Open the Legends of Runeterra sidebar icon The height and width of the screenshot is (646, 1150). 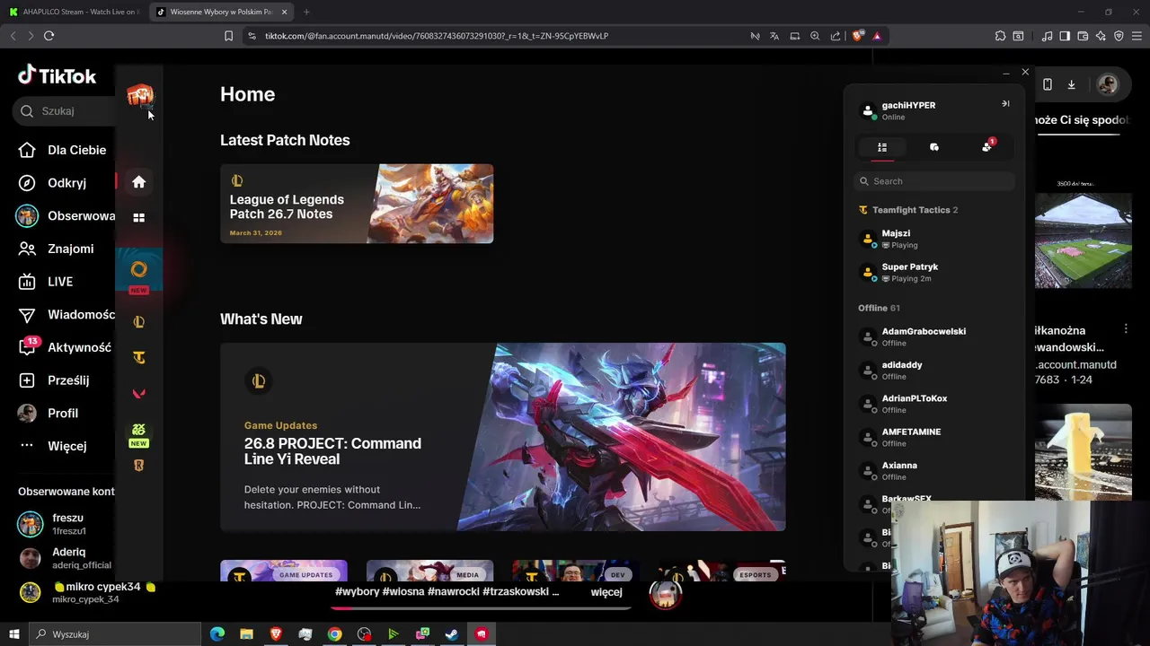coord(138,465)
